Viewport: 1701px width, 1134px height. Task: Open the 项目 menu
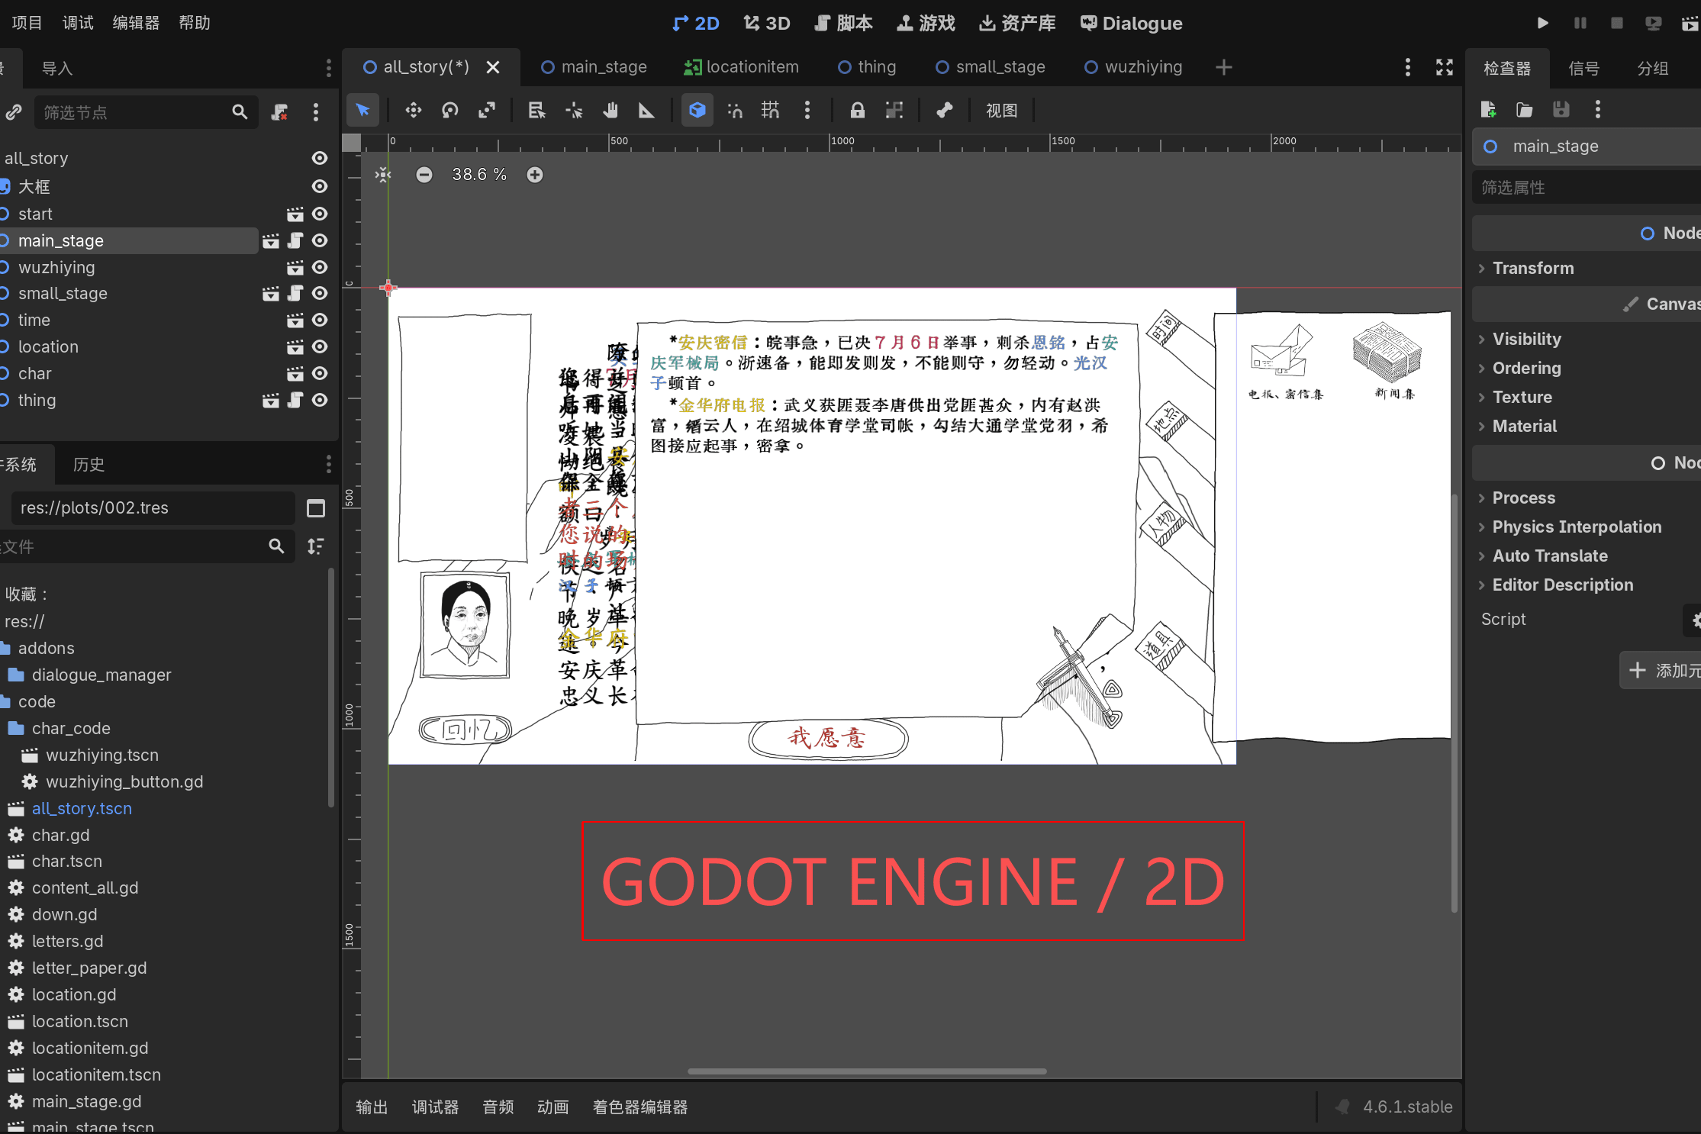tap(27, 23)
